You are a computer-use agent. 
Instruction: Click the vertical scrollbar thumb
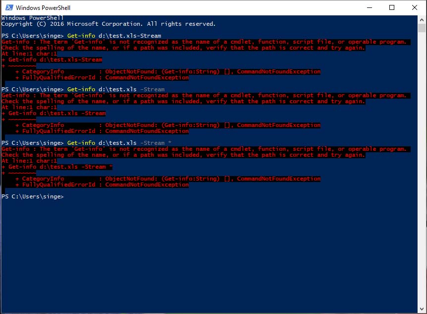click(422, 28)
